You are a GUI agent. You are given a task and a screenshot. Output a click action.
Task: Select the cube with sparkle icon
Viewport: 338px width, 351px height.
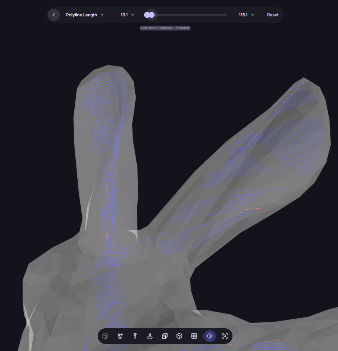[179, 336]
